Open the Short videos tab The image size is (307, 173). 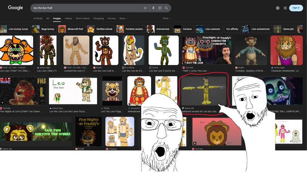click(83, 18)
